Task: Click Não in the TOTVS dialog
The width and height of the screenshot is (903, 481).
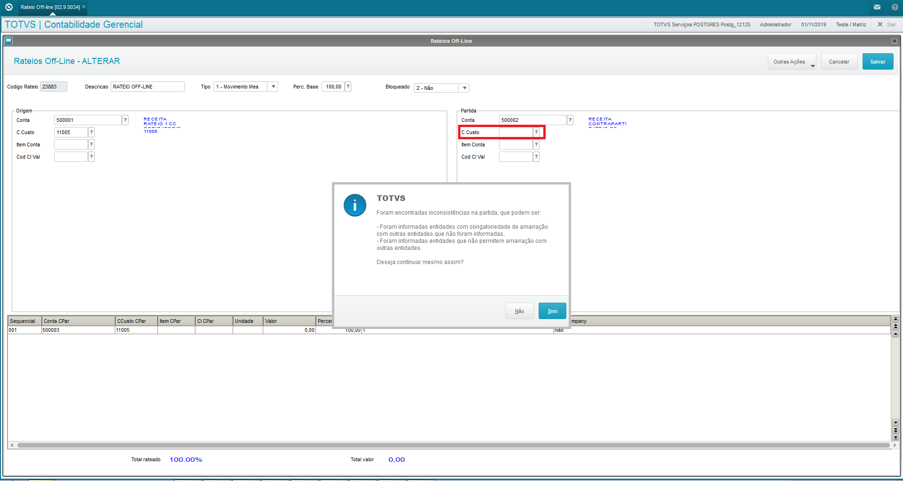Action: pyautogui.click(x=519, y=311)
